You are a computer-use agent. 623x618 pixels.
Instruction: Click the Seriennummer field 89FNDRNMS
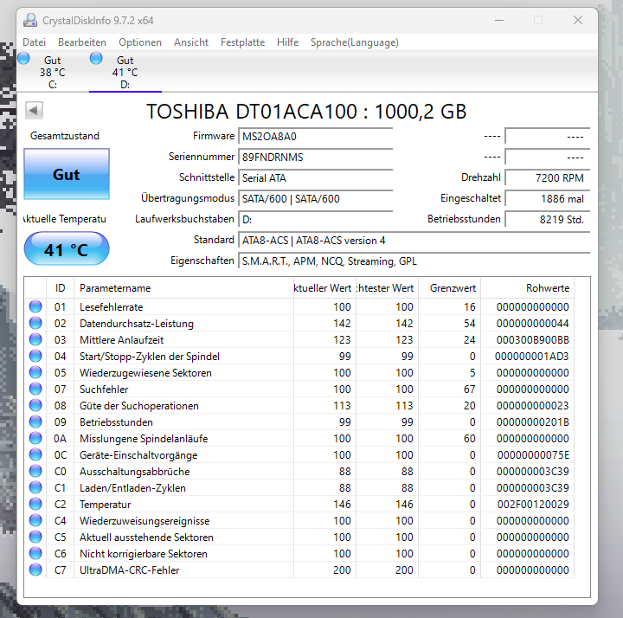(316, 157)
